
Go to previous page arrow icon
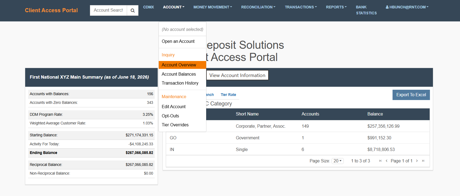coord(387,161)
